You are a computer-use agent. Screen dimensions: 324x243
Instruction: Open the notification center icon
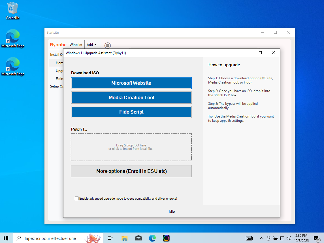[316, 238]
